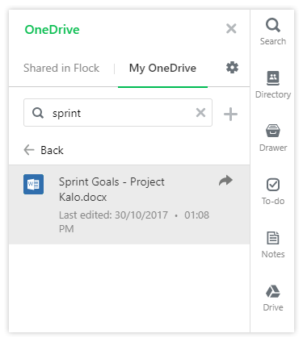303x342 pixels.
Task: Click the plus icon beside search box
Action: [230, 115]
